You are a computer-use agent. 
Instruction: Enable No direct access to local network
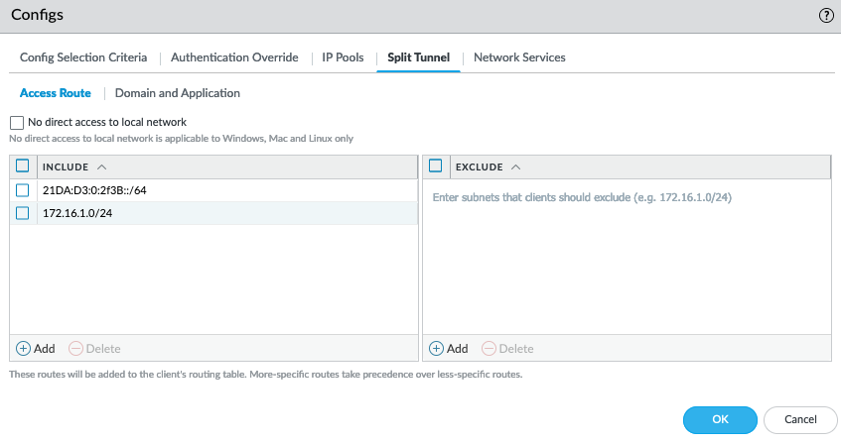click(x=17, y=123)
